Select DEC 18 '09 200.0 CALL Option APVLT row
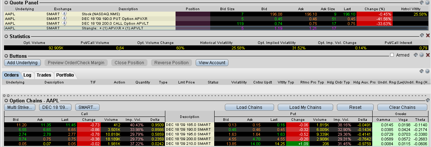 coord(216,24)
